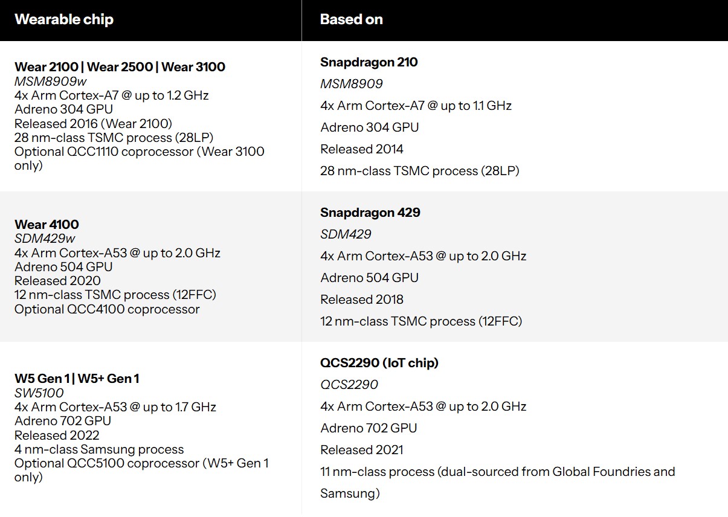Click "Adreno 304 GPU" under Snapdragon 210
Viewport: 728px width, 517px height.
(369, 127)
